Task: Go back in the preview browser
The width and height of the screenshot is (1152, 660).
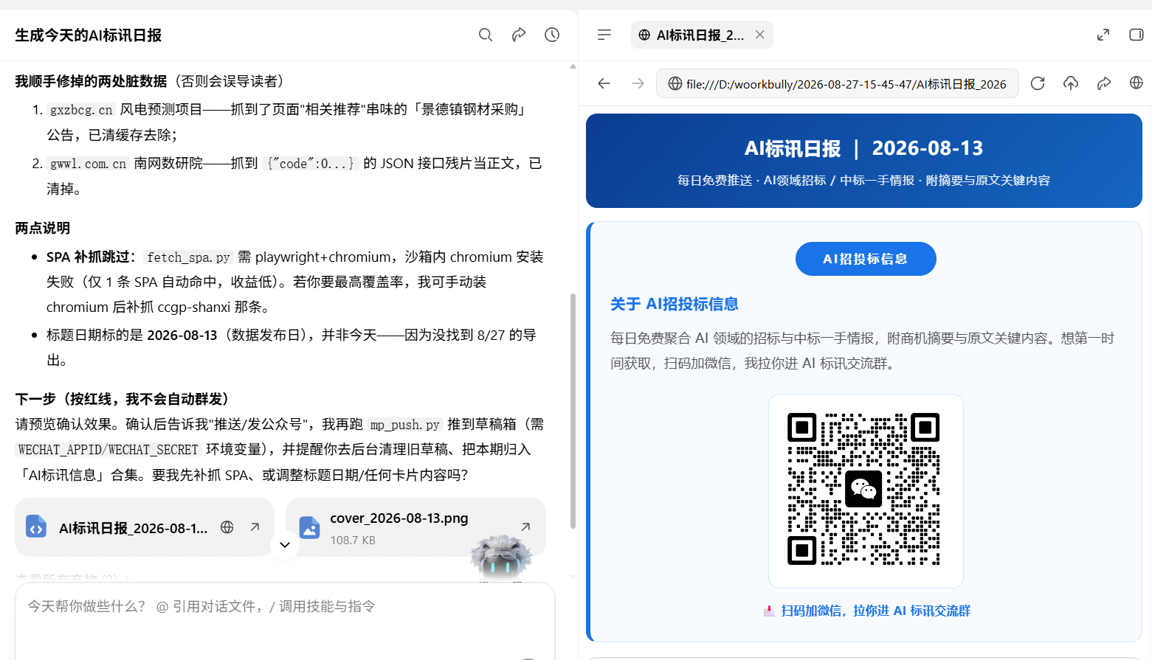Action: pyautogui.click(x=604, y=83)
